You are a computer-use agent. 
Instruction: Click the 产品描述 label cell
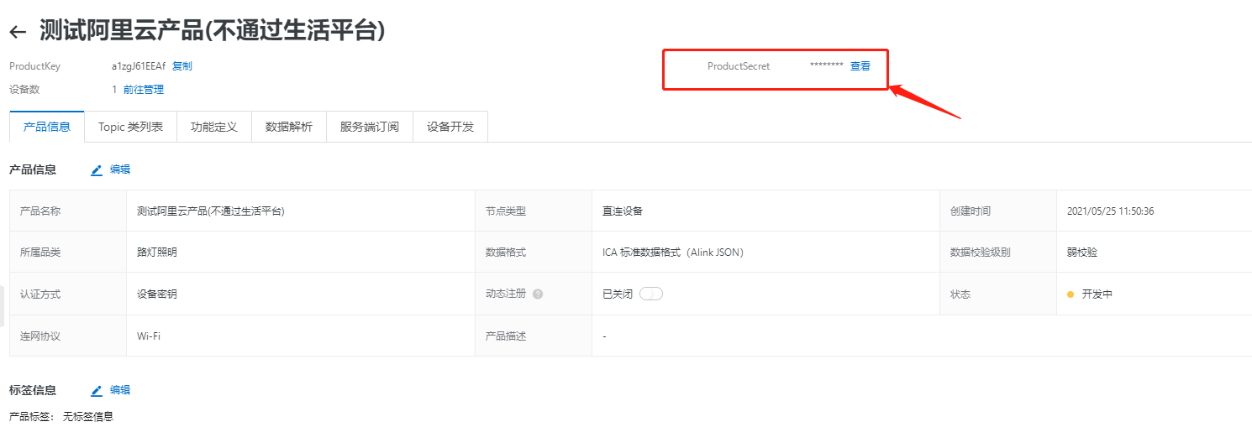click(534, 336)
